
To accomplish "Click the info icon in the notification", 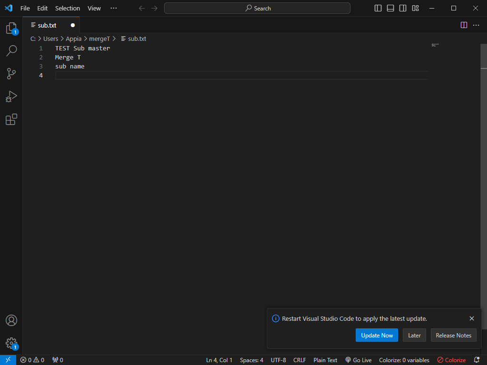I will tap(275, 318).
